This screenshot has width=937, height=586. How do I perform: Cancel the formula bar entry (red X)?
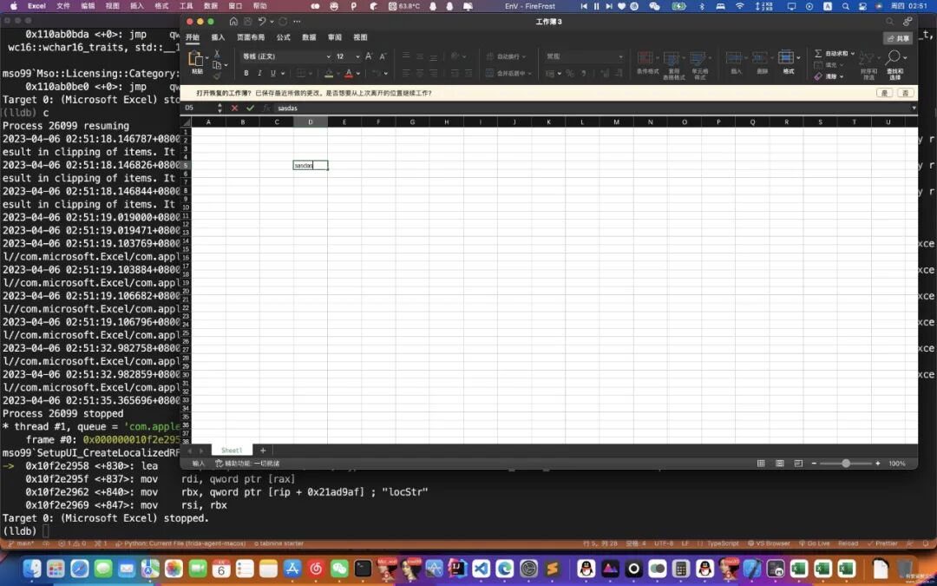click(x=234, y=109)
